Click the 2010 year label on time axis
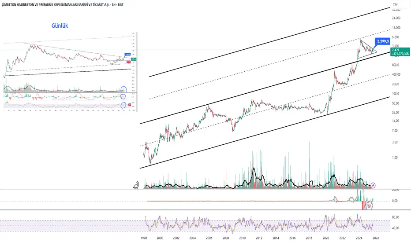 243,238
